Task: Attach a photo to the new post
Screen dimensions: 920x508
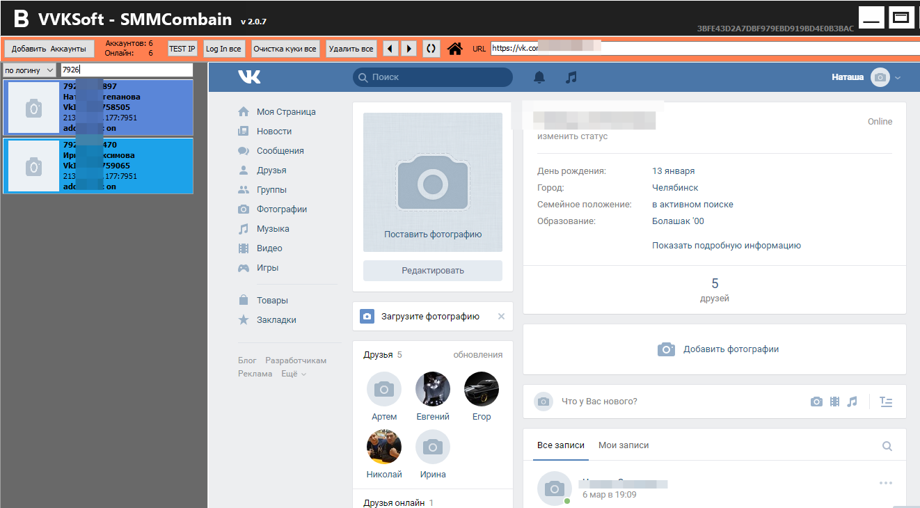Action: click(x=816, y=402)
